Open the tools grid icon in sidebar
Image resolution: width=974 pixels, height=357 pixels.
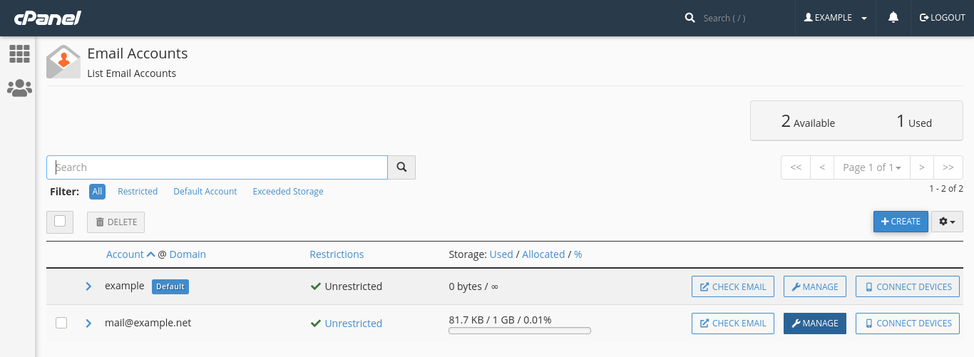click(19, 53)
